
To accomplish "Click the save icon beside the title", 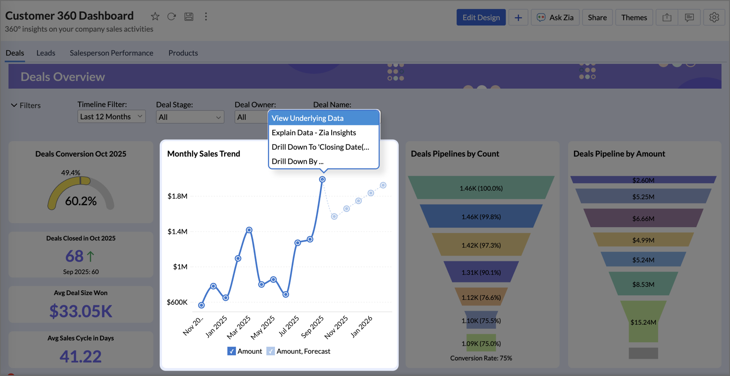I will point(189,17).
